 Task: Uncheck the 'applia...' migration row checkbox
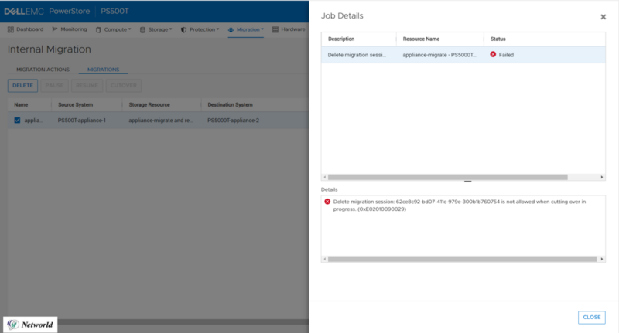tap(17, 121)
